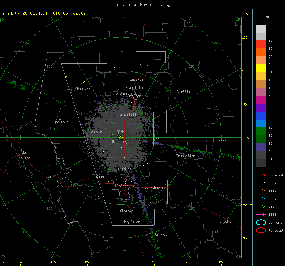Click the Blackfalds label

(x=135, y=88)
